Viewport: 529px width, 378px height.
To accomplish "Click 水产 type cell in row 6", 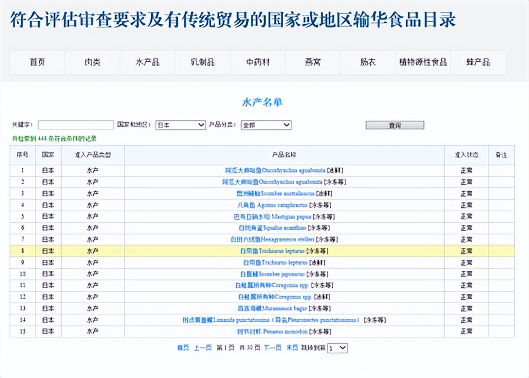I will 93,228.
